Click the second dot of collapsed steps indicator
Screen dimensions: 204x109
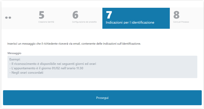click(x=10, y=18)
